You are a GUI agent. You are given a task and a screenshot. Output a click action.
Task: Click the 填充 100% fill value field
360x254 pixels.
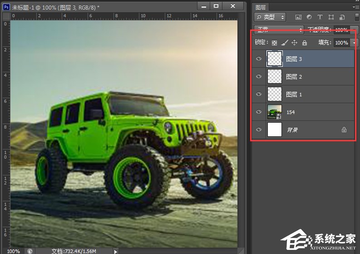pyautogui.click(x=342, y=43)
